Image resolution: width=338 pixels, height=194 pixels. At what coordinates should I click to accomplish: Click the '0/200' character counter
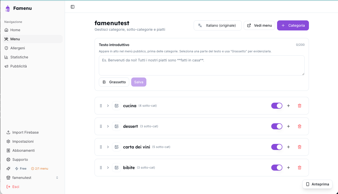tap(300, 45)
